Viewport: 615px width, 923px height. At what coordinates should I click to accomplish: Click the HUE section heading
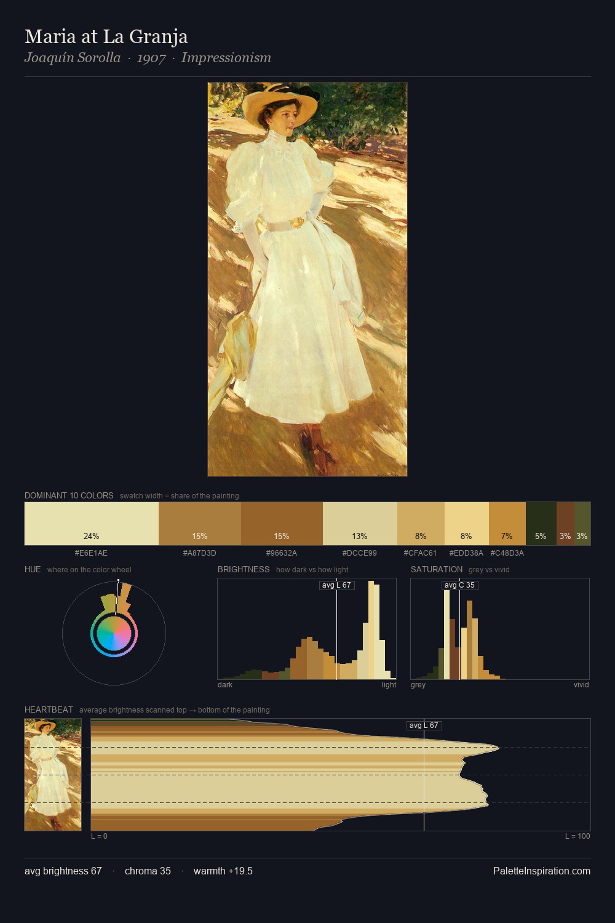[33, 569]
